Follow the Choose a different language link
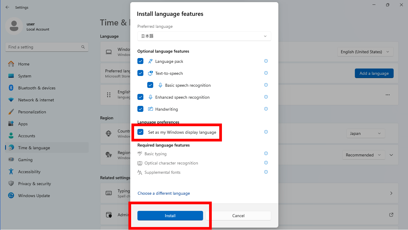Screen dimensions: 408x230 tap(164, 193)
